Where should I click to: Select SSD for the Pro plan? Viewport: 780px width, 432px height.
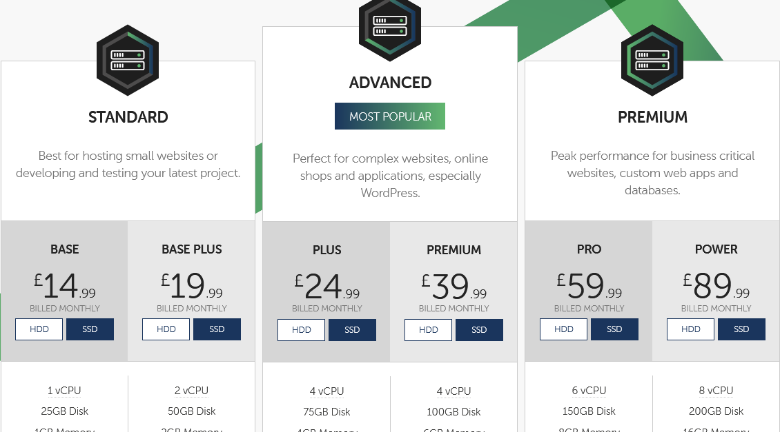pos(614,329)
